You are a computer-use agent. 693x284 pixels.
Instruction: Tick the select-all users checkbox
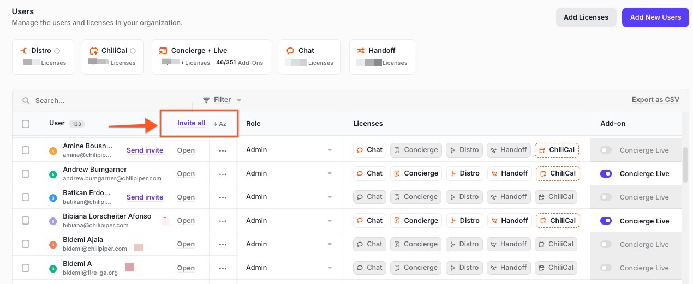(26, 124)
